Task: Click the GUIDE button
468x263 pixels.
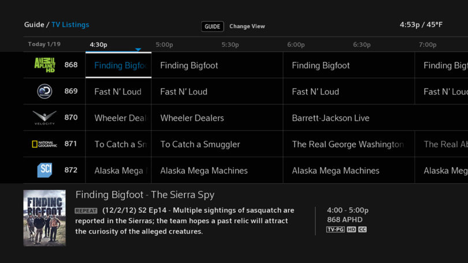Action: tap(212, 27)
